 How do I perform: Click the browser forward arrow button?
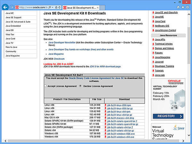pyautogui.click(x=11, y=7)
